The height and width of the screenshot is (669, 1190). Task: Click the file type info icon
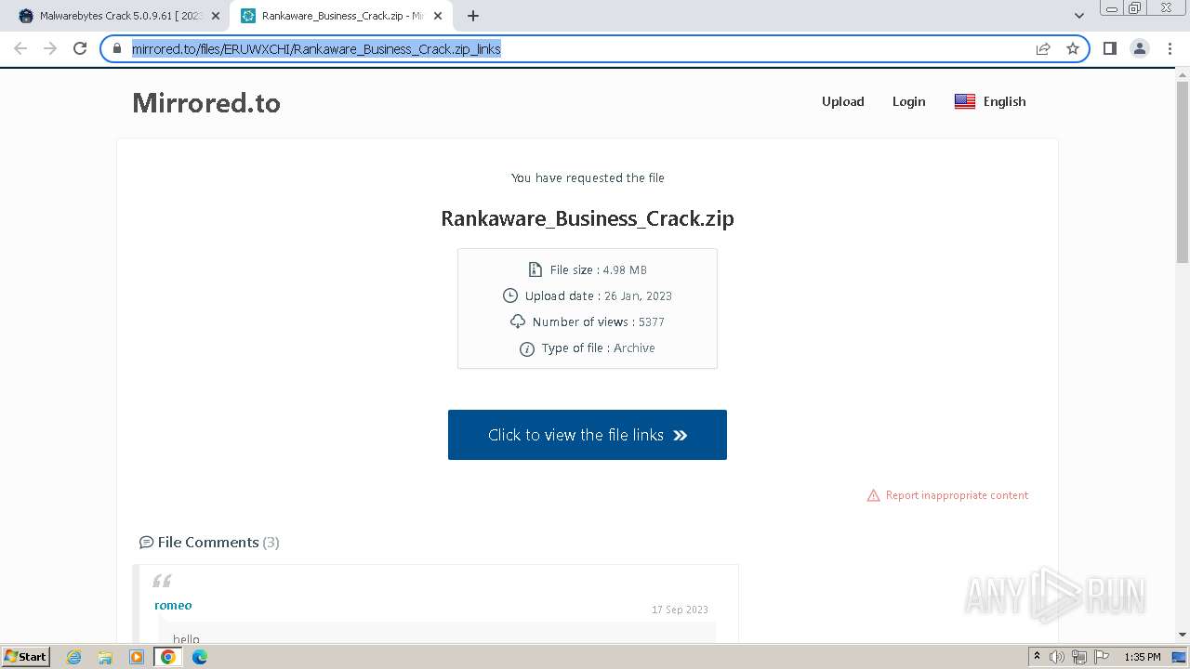tap(526, 348)
